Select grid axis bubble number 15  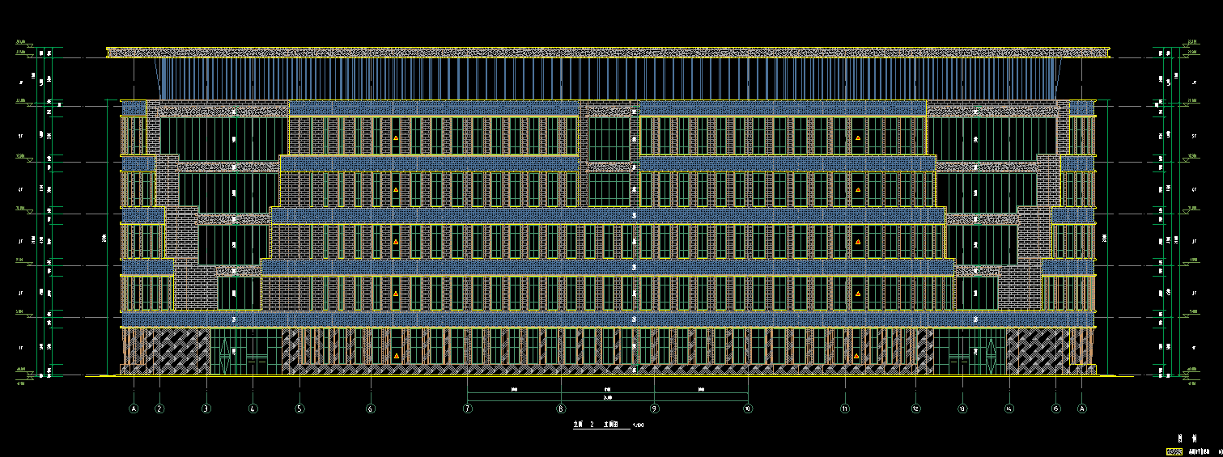(1055, 409)
